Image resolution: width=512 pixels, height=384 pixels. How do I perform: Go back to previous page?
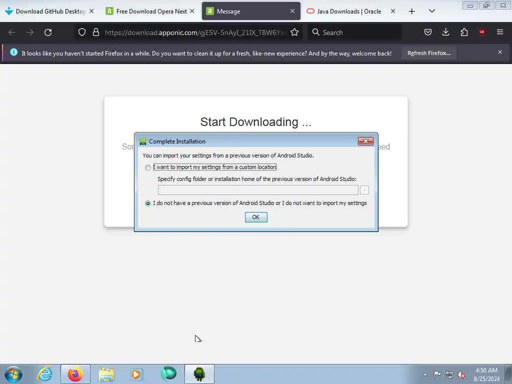click(x=12, y=32)
